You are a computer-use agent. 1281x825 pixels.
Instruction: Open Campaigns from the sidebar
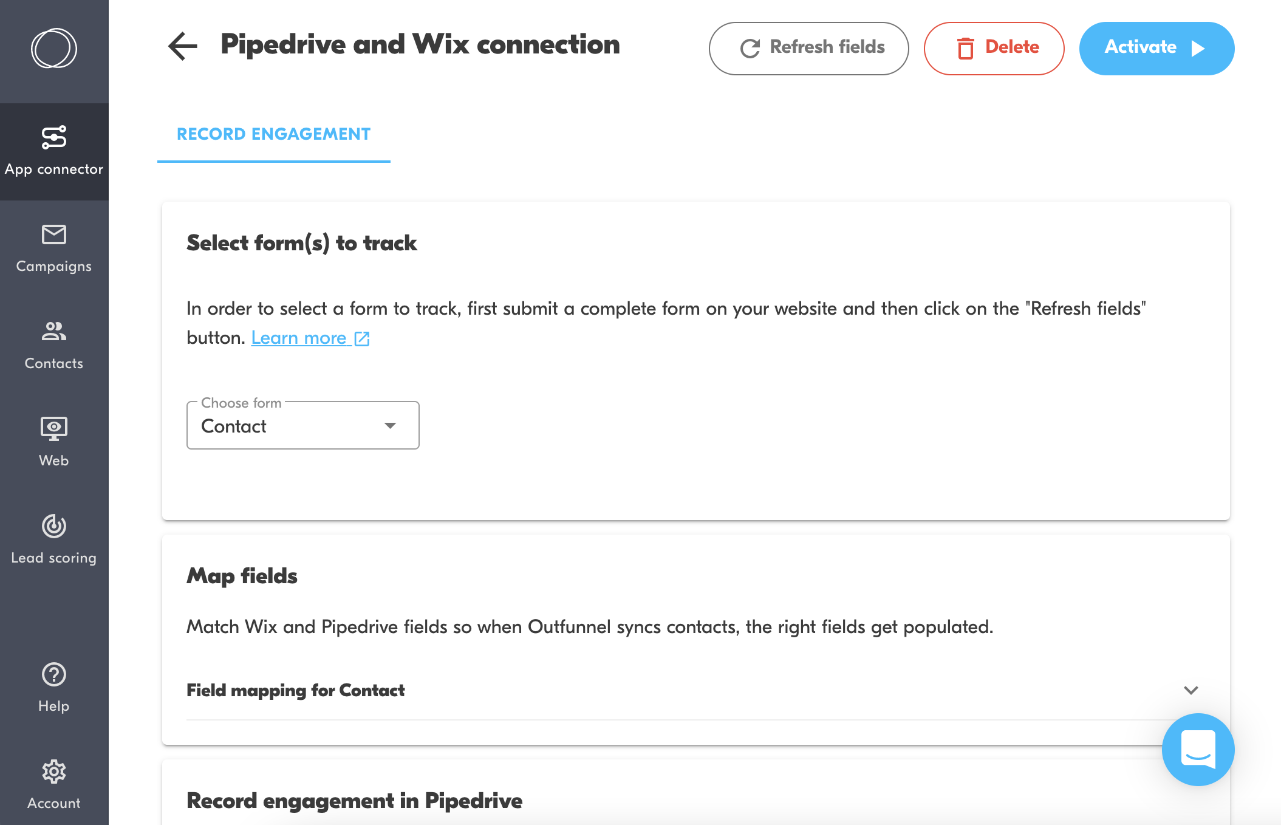point(54,248)
